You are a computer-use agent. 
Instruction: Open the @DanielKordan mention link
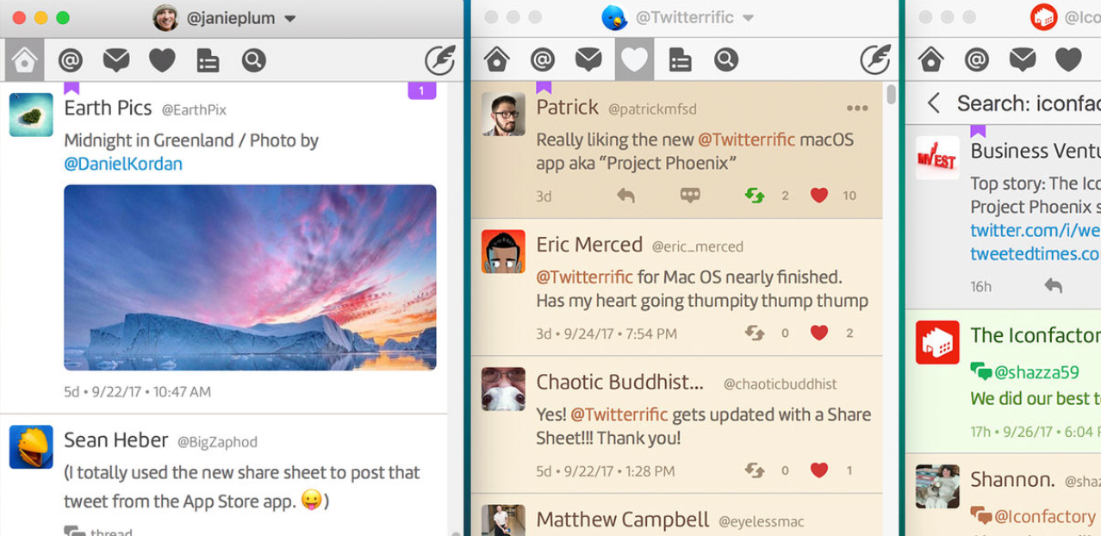coord(123,164)
